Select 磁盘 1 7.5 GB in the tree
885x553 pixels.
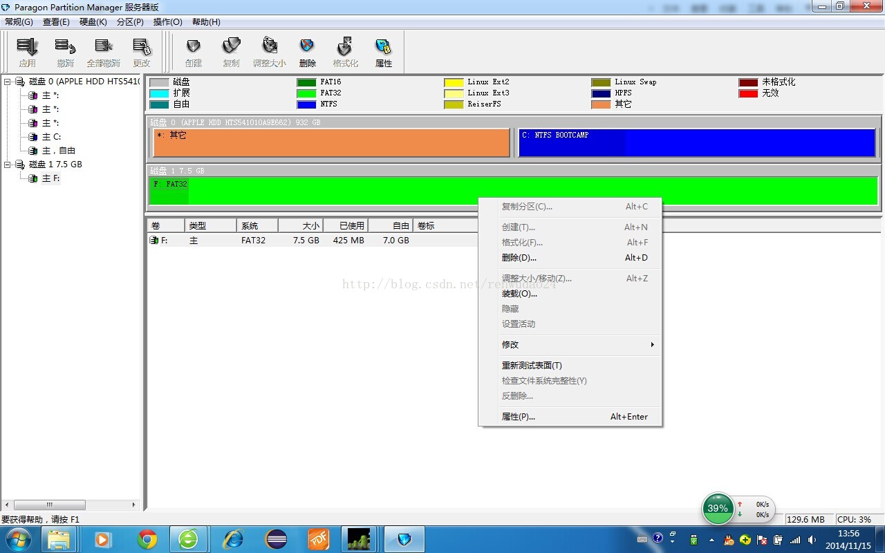coord(55,165)
